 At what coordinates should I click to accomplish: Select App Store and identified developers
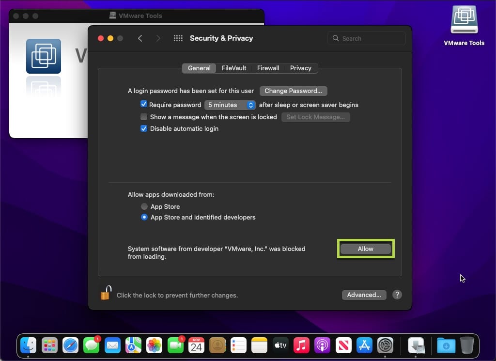144,217
